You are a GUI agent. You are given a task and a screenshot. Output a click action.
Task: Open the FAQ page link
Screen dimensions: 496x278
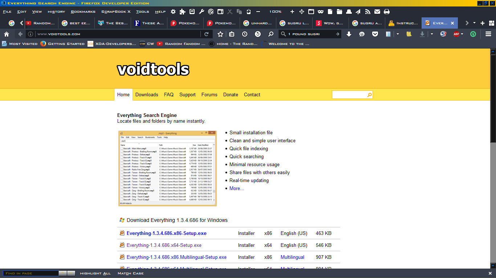[x=169, y=95]
